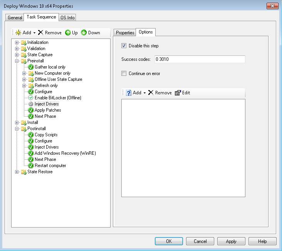Click the Offline User State Capture folder icon
This screenshot has width=282, height=251.
point(31,79)
